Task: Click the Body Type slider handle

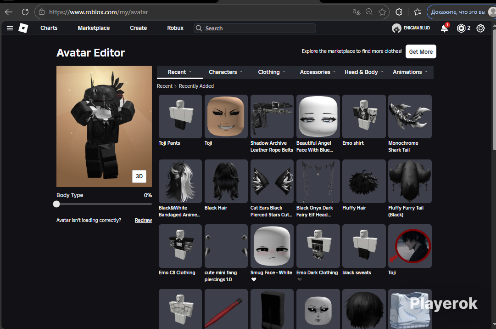Action: point(56,204)
